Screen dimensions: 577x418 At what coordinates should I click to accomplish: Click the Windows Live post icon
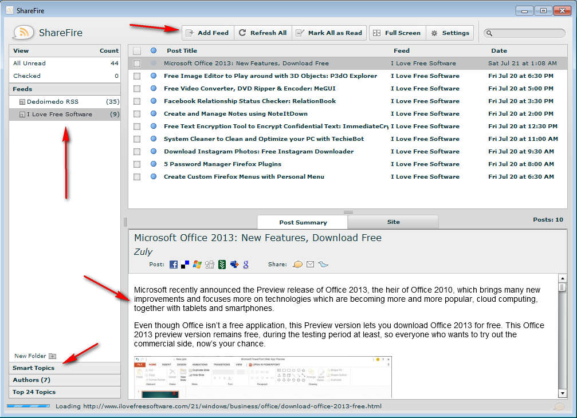click(x=197, y=265)
